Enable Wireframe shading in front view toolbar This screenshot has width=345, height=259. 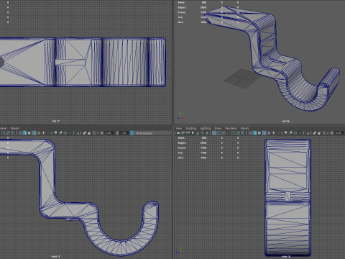(x=19, y=133)
